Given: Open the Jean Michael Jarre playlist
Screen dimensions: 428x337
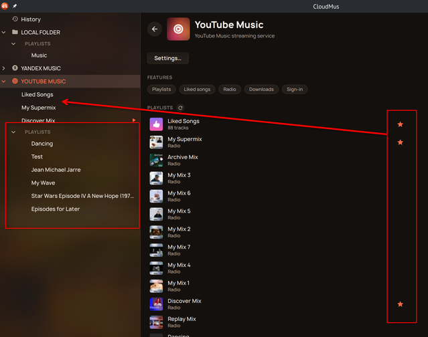Looking at the screenshot, I should [56, 170].
